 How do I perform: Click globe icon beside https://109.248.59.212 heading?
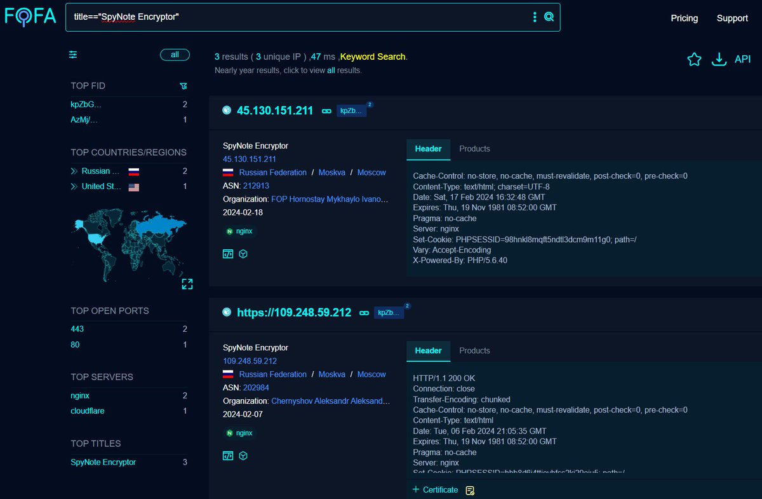coord(227,312)
